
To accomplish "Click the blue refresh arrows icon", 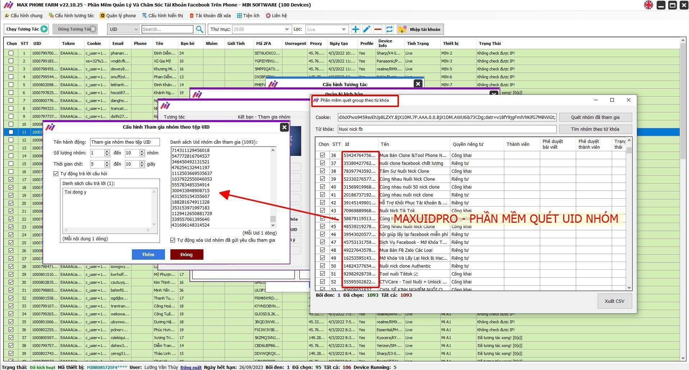I will [389, 29].
